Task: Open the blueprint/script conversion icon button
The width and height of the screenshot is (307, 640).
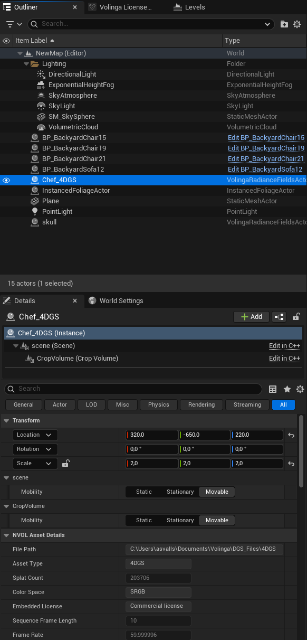Action: tap(279, 317)
